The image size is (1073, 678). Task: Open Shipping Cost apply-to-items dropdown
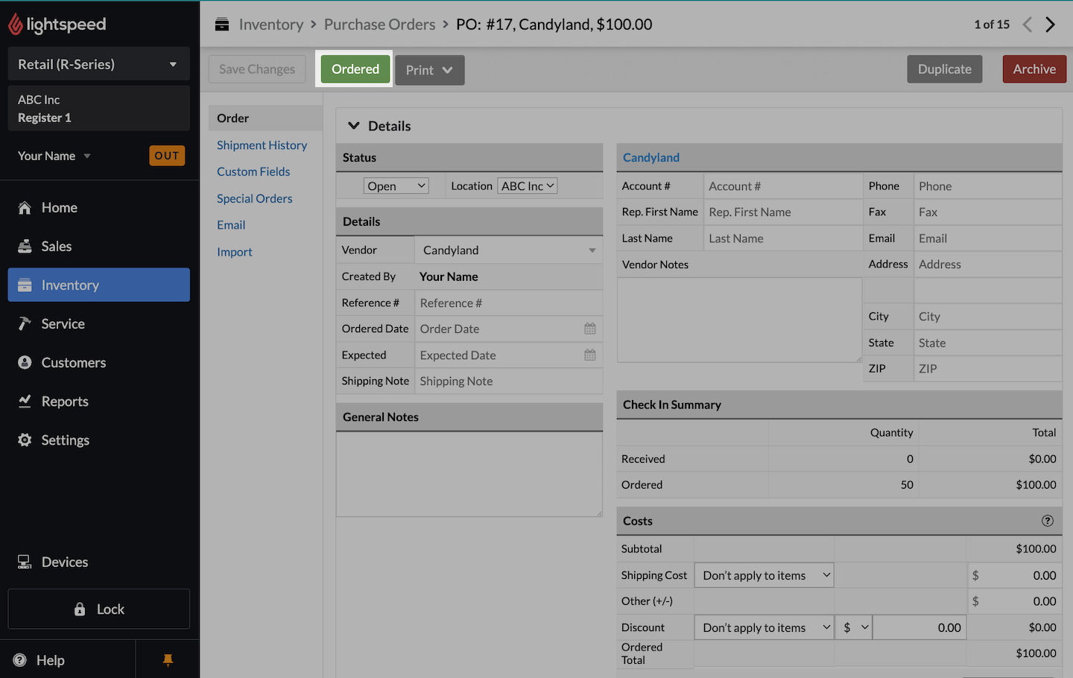tap(764, 575)
